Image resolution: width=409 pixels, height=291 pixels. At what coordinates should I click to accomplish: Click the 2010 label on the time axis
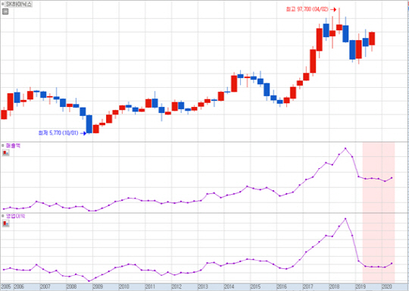click(x=124, y=286)
